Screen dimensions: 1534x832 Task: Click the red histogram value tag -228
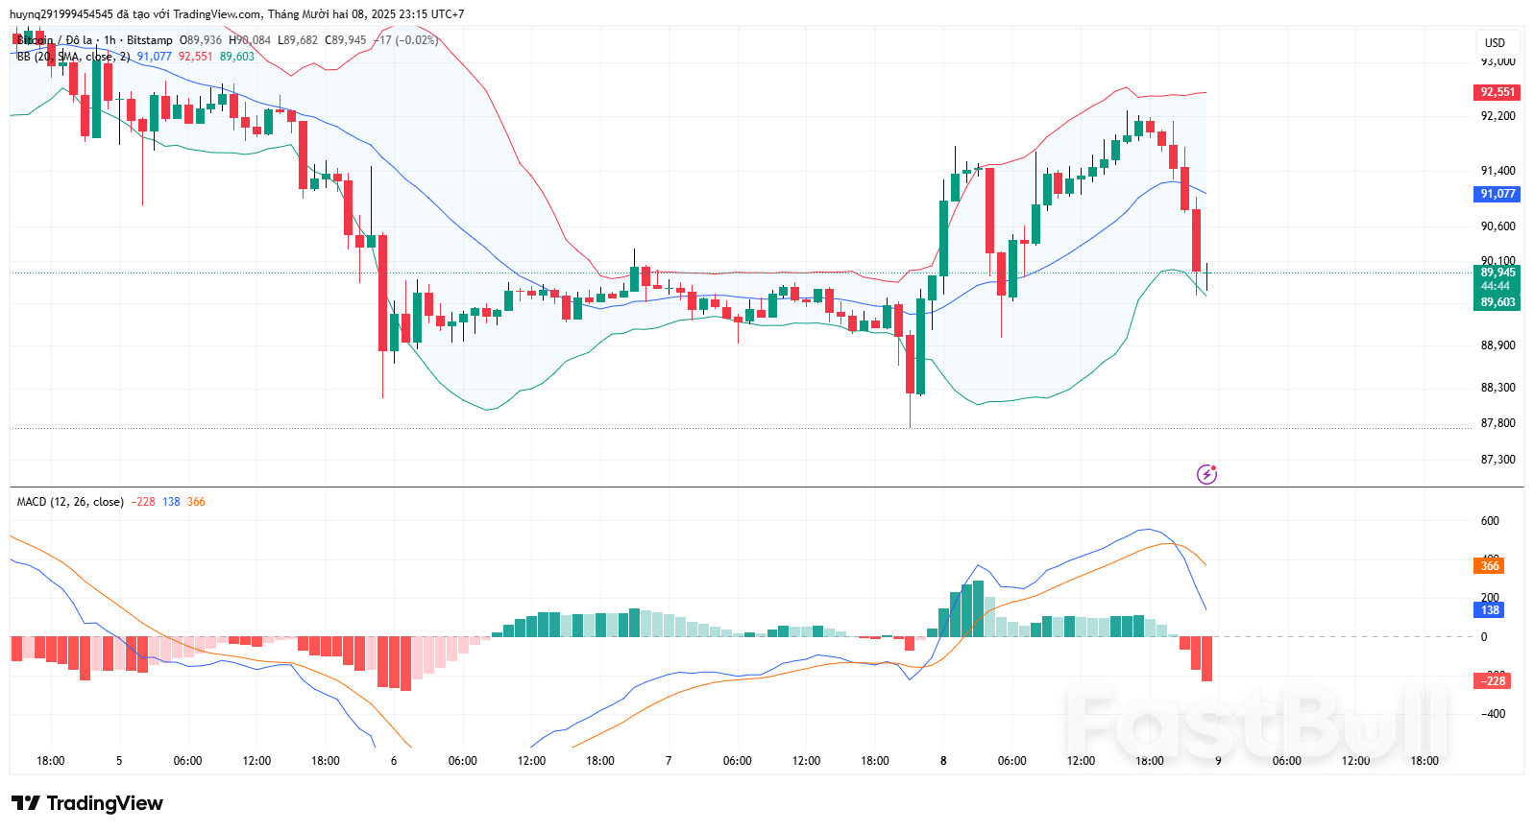pos(1492,681)
